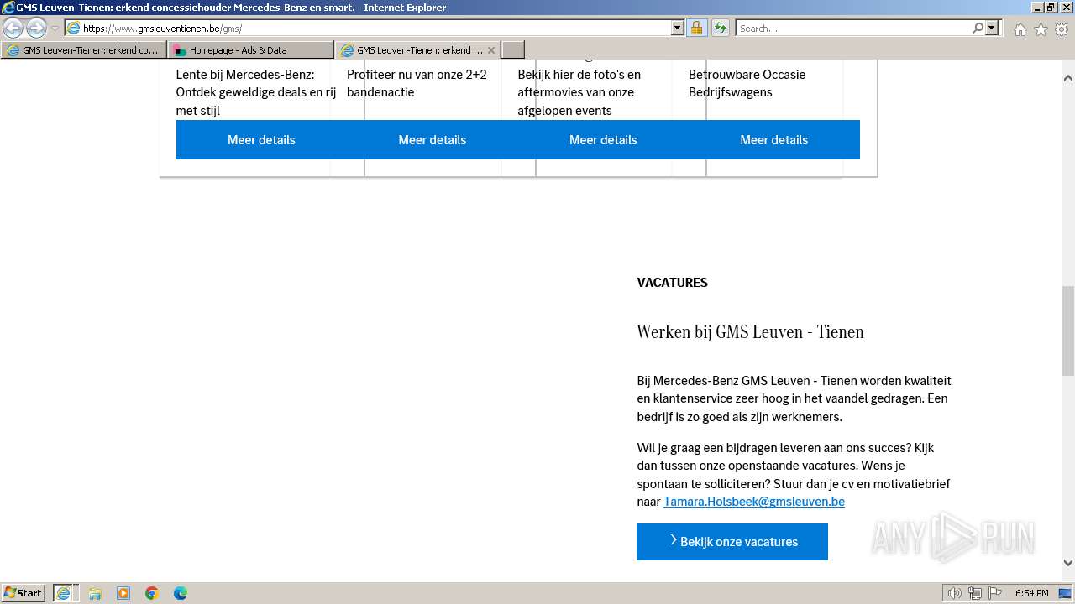This screenshot has height=604, width=1075.
Task: Click Bekijk onze vacatures button
Action: coord(732,542)
